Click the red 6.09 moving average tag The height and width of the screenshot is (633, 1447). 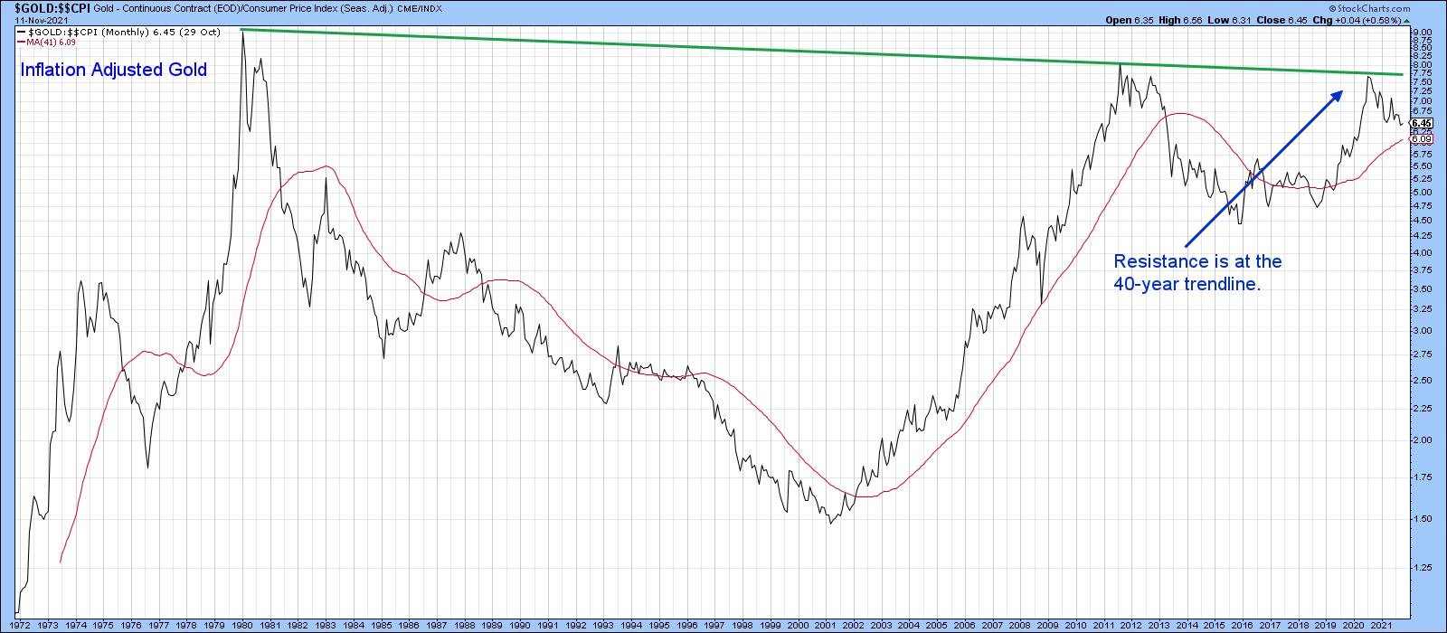(x=1421, y=139)
